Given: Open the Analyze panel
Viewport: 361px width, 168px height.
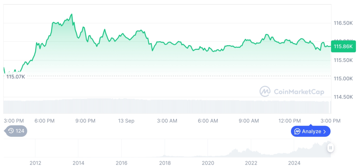Looking at the screenshot, I should click(311, 132).
